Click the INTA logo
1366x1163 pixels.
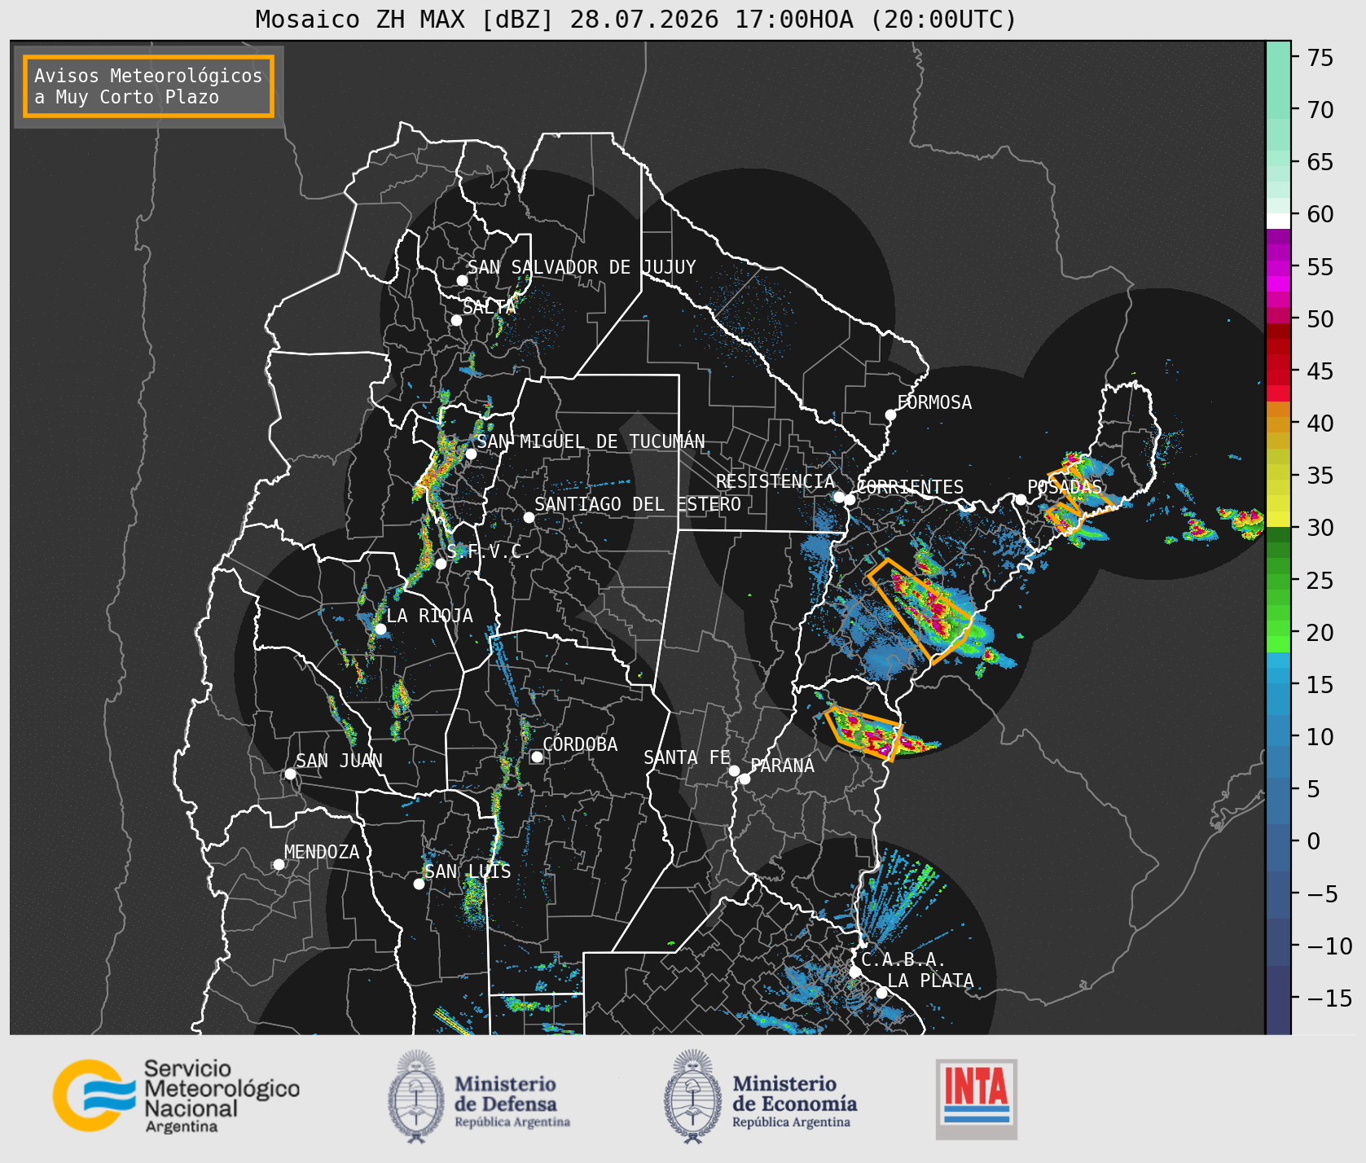[977, 1099]
